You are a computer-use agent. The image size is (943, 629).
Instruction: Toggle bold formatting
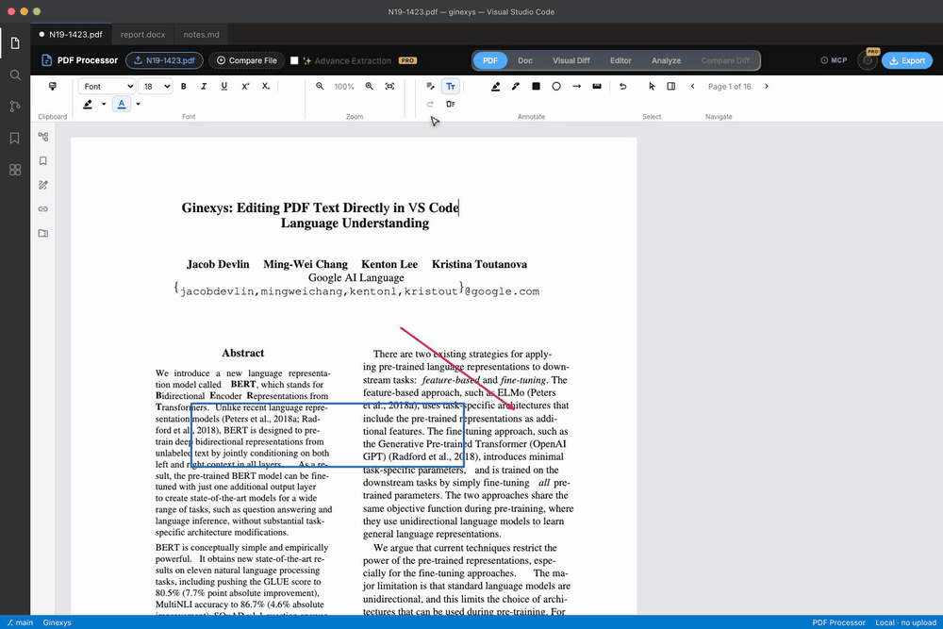[x=184, y=86]
